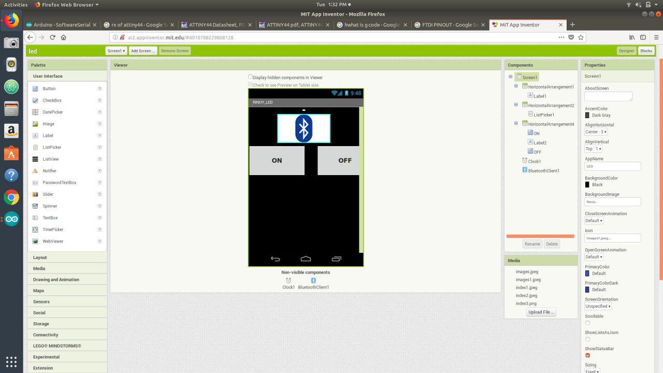Collapse the HorizontalArrangement1 node
The height and width of the screenshot is (373, 663).
(516, 87)
